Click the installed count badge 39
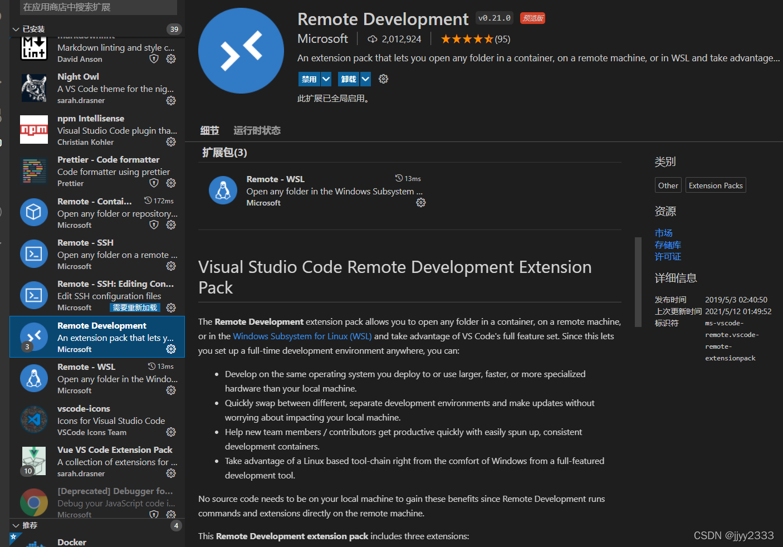Image resolution: width=783 pixels, height=547 pixels. pos(174,29)
